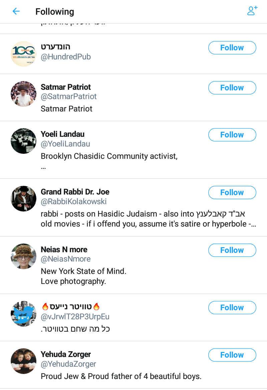267x390 pixels.
Task: Follow the @vJrwlT28P3UrpEu account
Action: pyautogui.click(x=232, y=308)
